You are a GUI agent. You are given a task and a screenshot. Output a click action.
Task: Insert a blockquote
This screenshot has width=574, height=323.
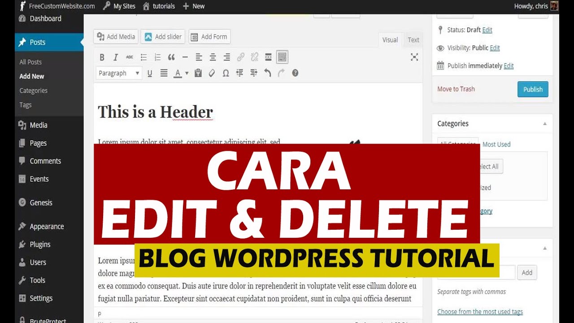(x=171, y=57)
